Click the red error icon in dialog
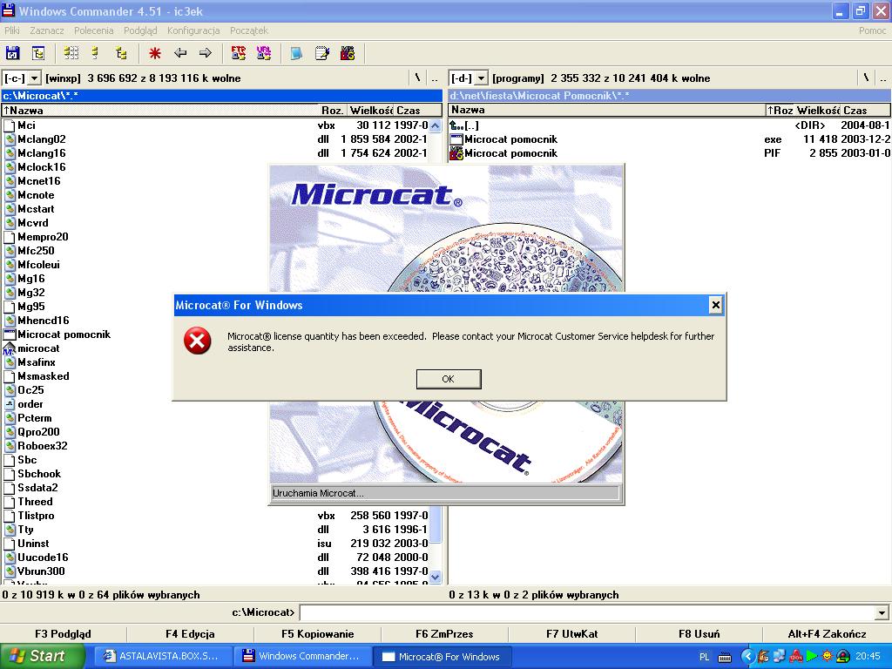This screenshot has height=669, width=892. (198, 341)
